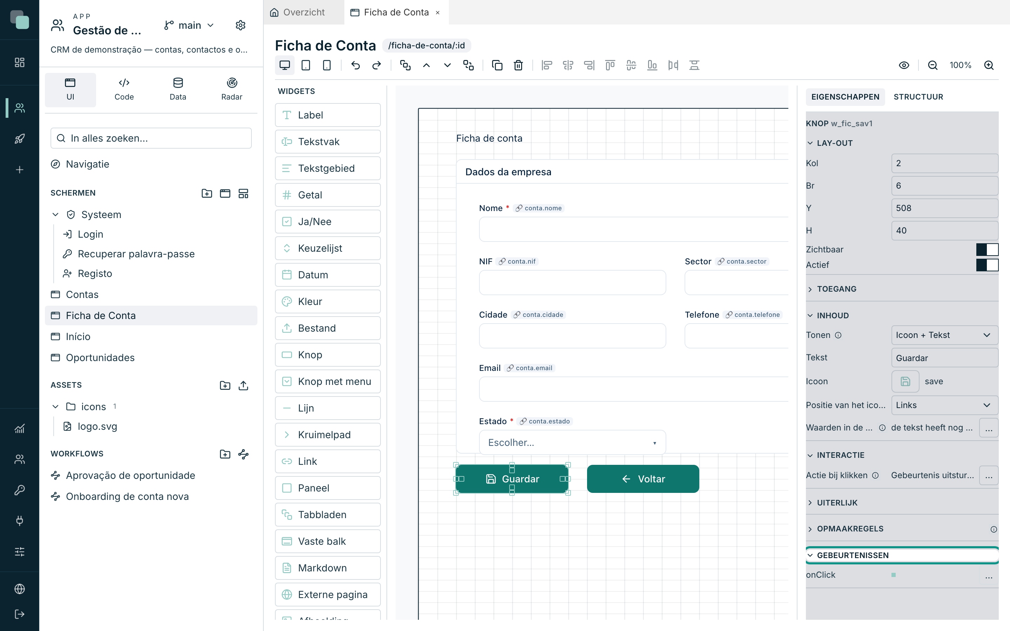Screen dimensions: 1010x631
Task: Click the Kleur widget
Action: pyautogui.click(x=328, y=301)
